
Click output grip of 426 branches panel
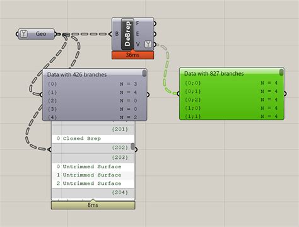(148, 95)
